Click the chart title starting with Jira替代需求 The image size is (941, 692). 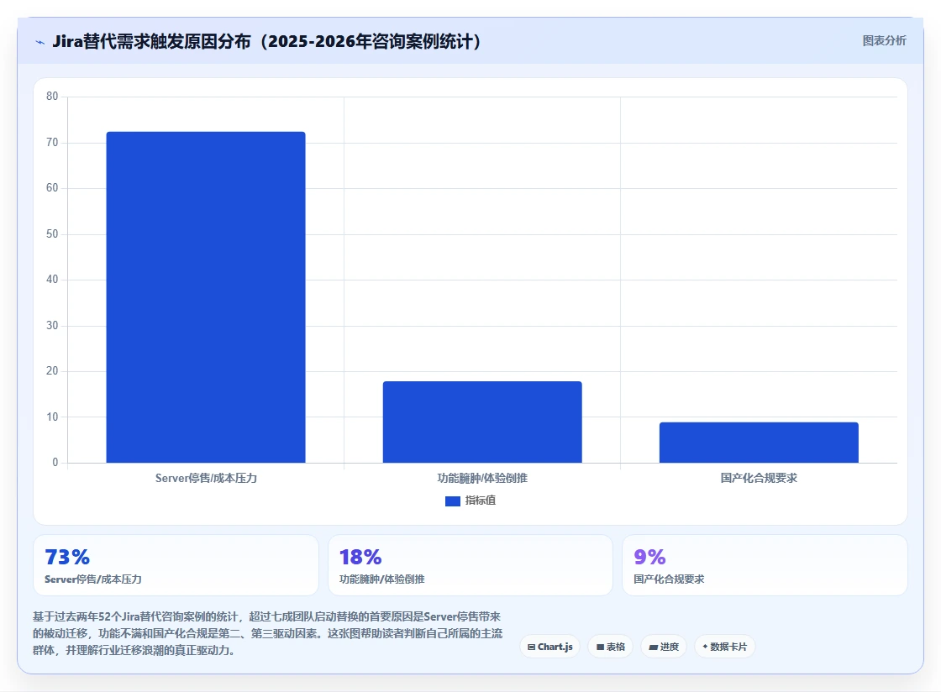pos(266,41)
